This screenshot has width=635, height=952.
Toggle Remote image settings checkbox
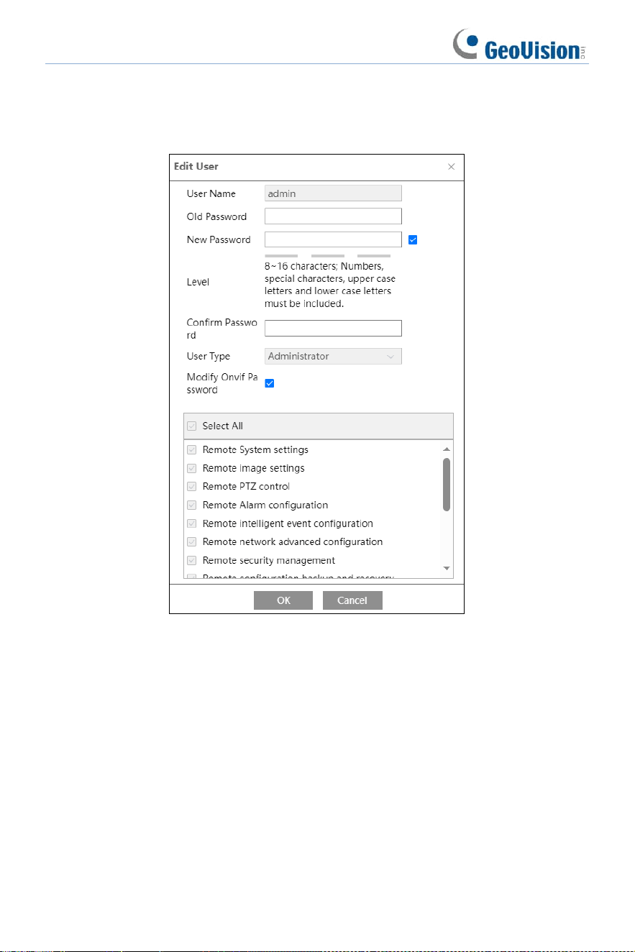pos(192,468)
